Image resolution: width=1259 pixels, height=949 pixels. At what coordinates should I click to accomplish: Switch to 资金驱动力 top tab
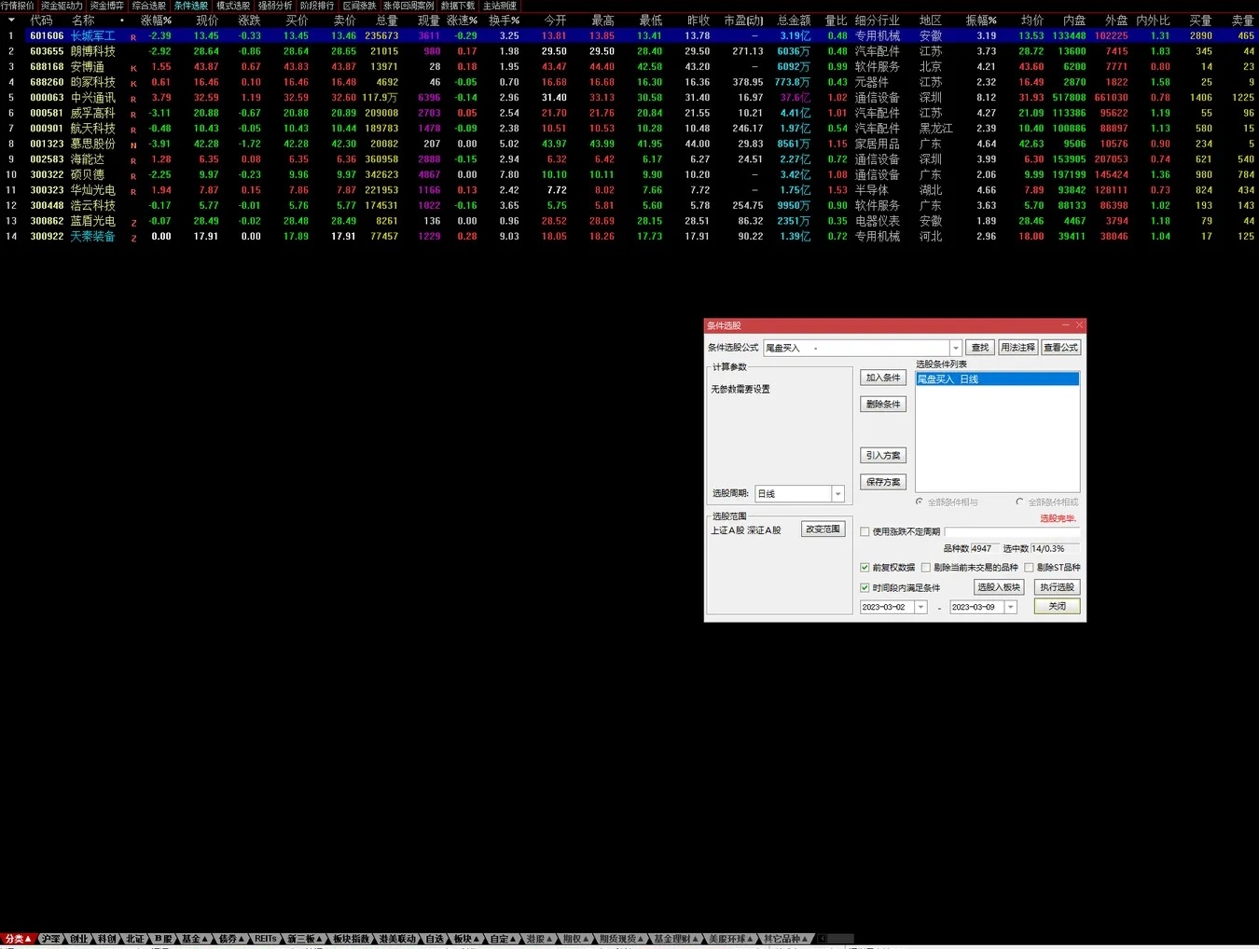click(x=61, y=6)
